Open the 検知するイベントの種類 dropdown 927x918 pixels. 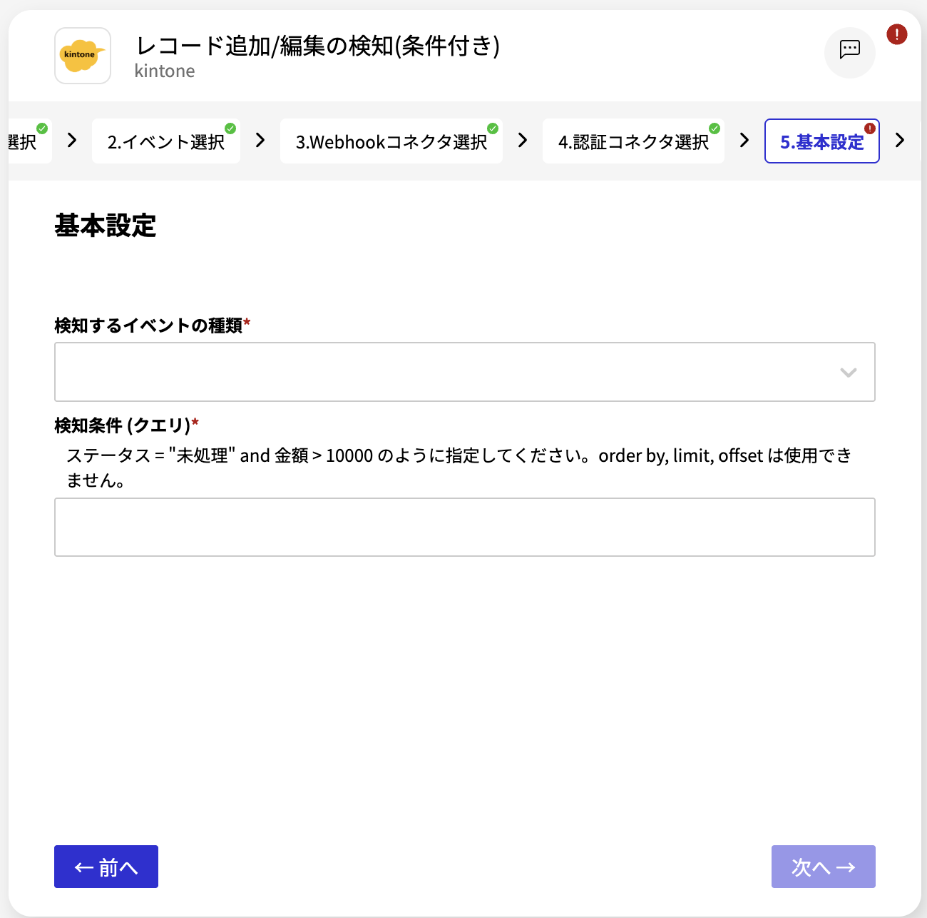[465, 372]
